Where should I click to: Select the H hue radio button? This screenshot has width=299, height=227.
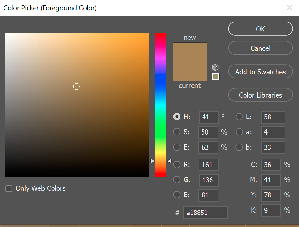[x=177, y=117]
